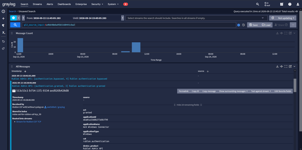Click the tall histogram bar at Sep 22 12:00
302x150 pixels.
point(20,45)
